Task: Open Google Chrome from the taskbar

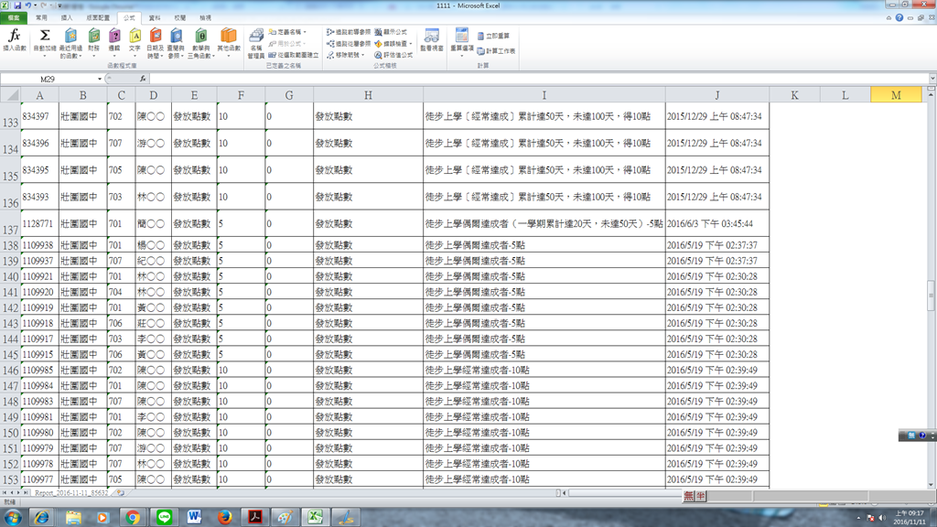Action: pyautogui.click(x=133, y=517)
